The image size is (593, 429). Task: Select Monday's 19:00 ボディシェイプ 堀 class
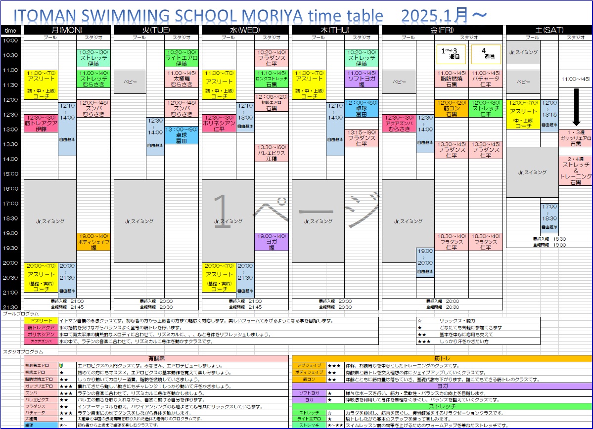pos(93,242)
